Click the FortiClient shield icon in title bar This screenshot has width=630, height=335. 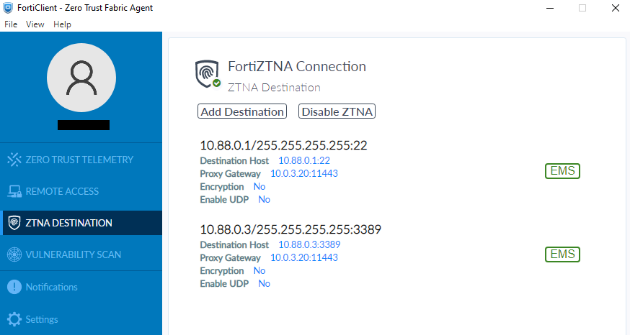(8, 8)
